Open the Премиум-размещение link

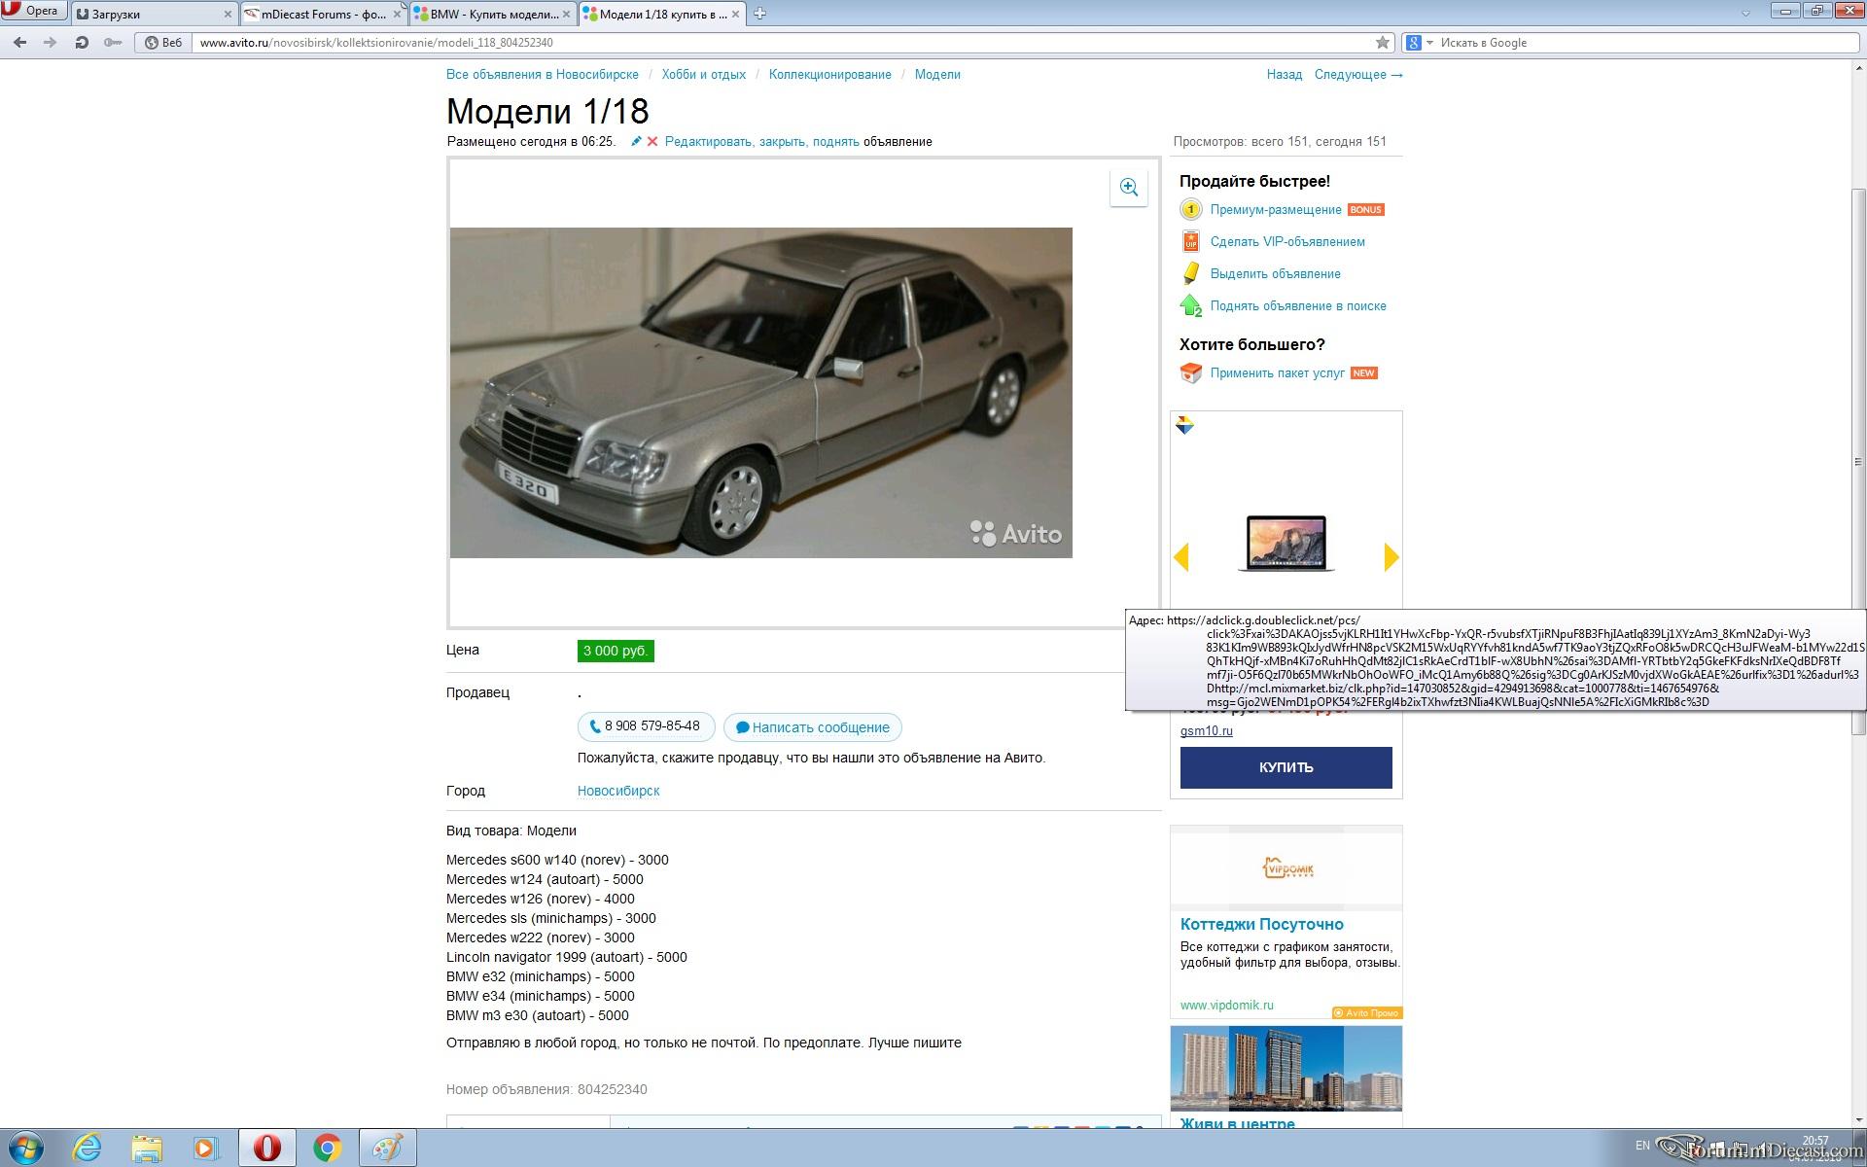tap(1276, 210)
